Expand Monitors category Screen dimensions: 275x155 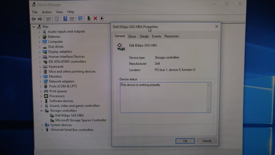tap(40, 77)
